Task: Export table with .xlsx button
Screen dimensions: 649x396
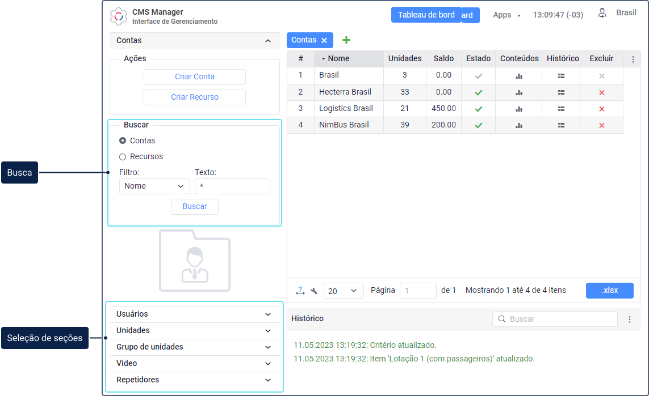Action: tap(609, 291)
